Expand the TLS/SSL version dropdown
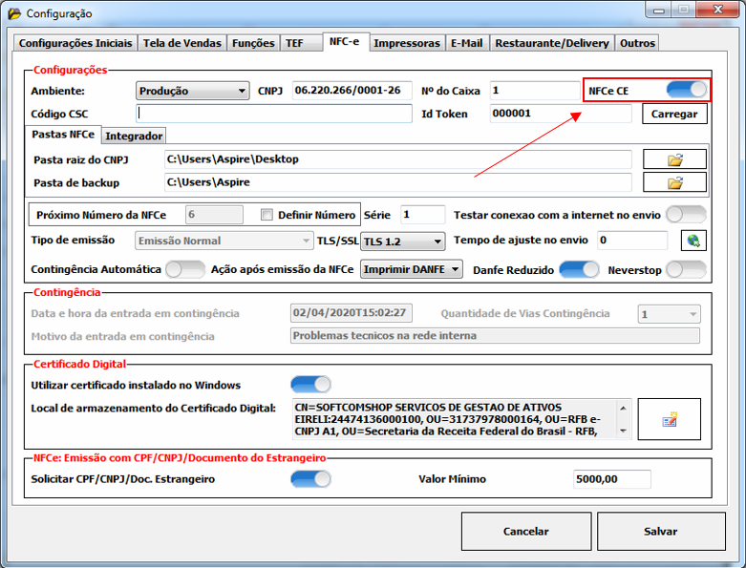Image resolution: width=746 pixels, height=568 pixels. [x=403, y=241]
